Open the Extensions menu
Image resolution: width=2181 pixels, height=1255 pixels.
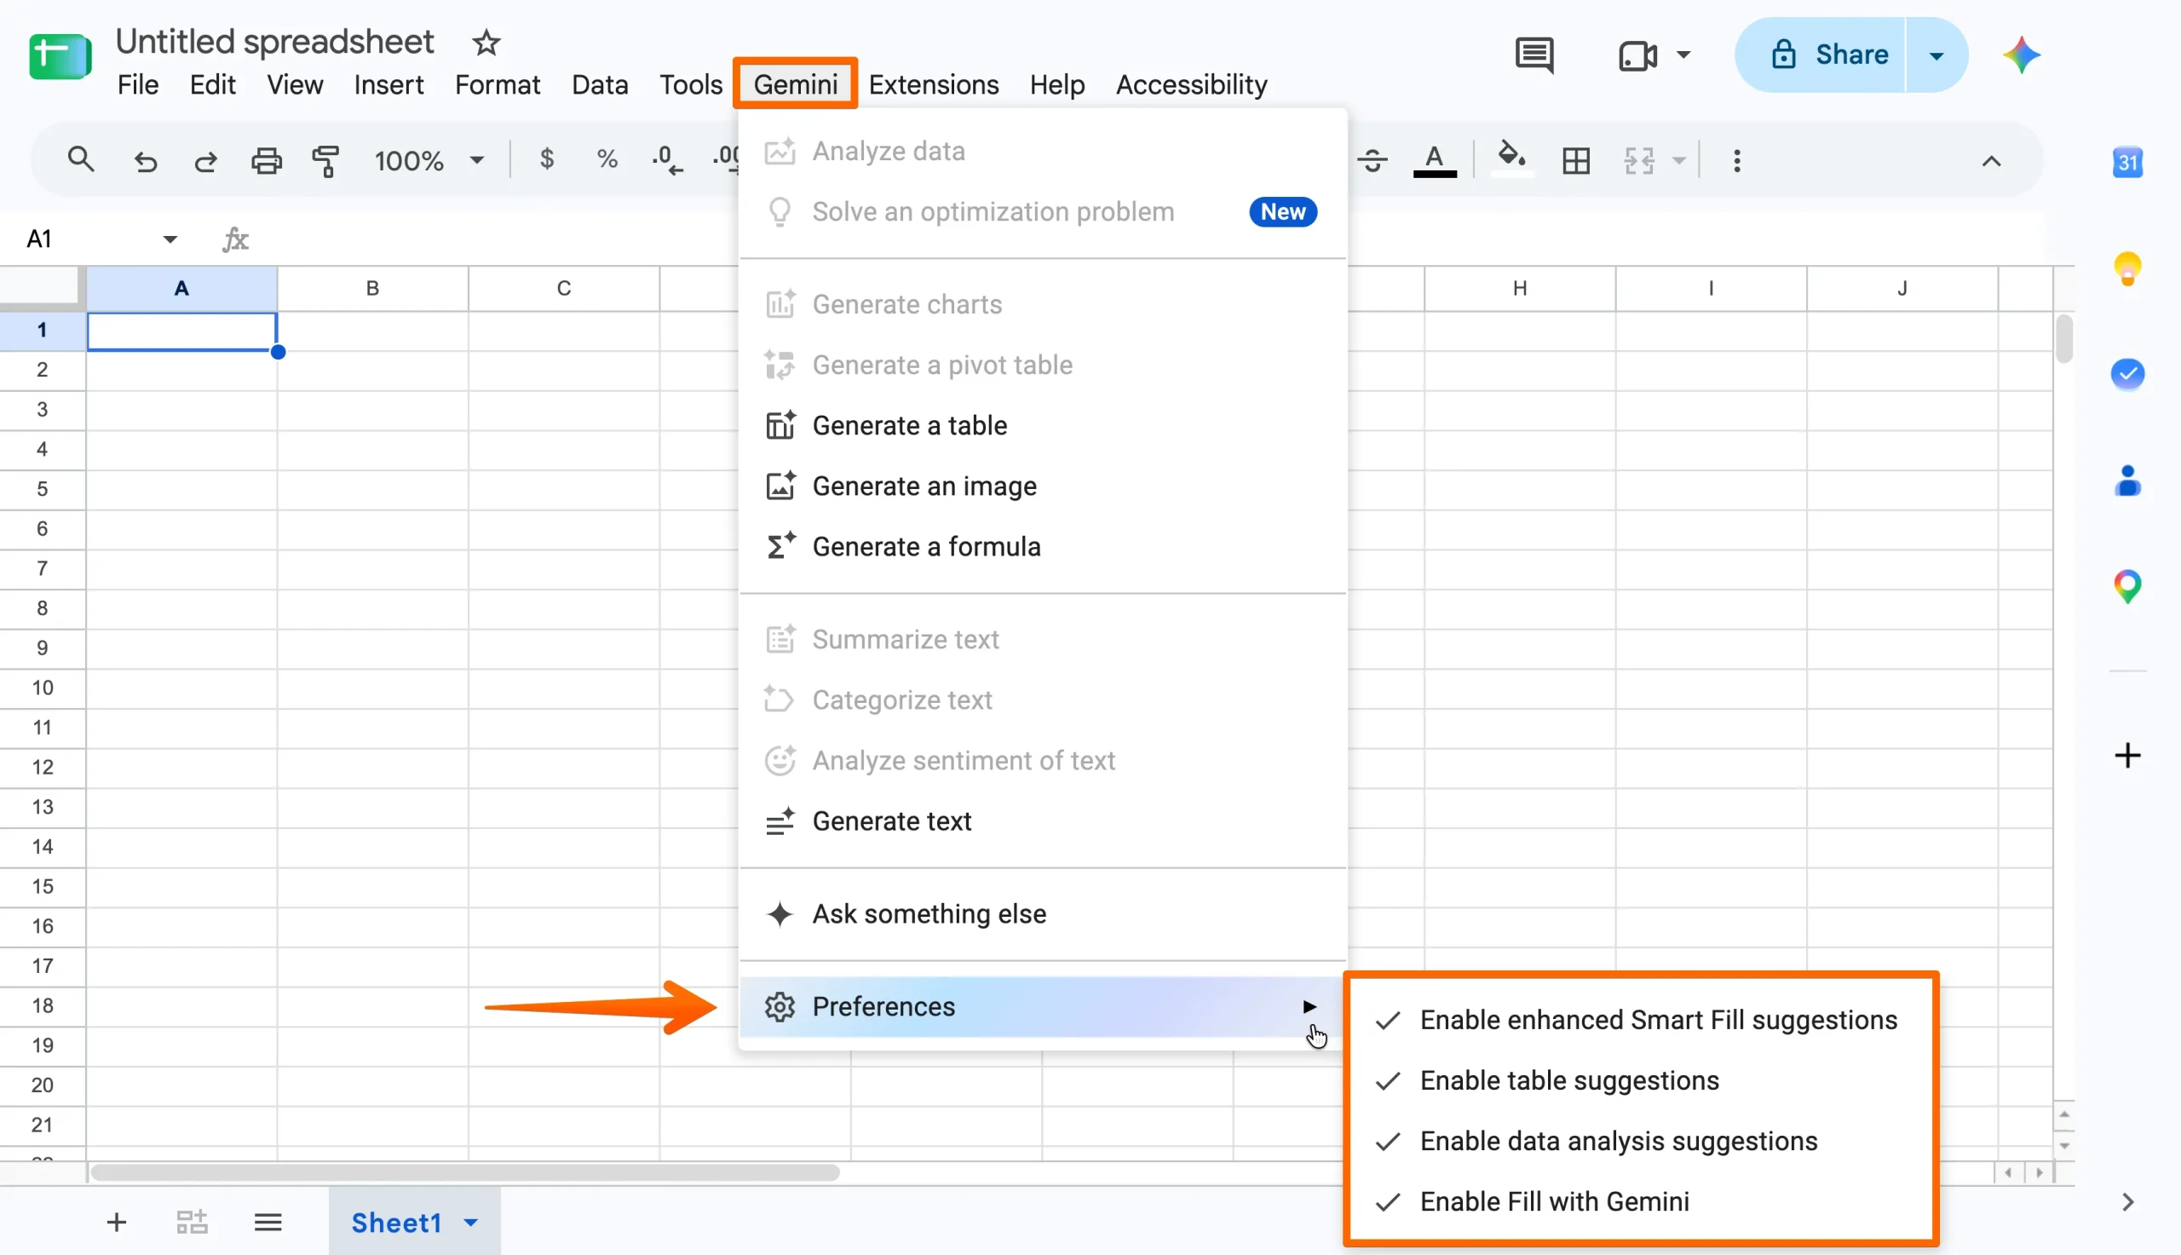tap(933, 84)
